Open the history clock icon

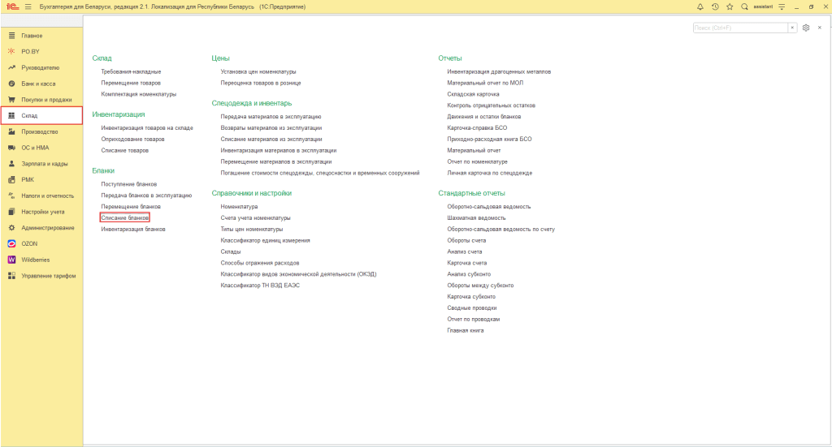[x=715, y=6]
